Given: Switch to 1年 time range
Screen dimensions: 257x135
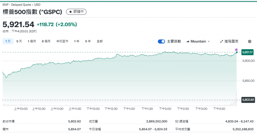Looking at the screenshot, I should pyautogui.click(x=77, y=41).
